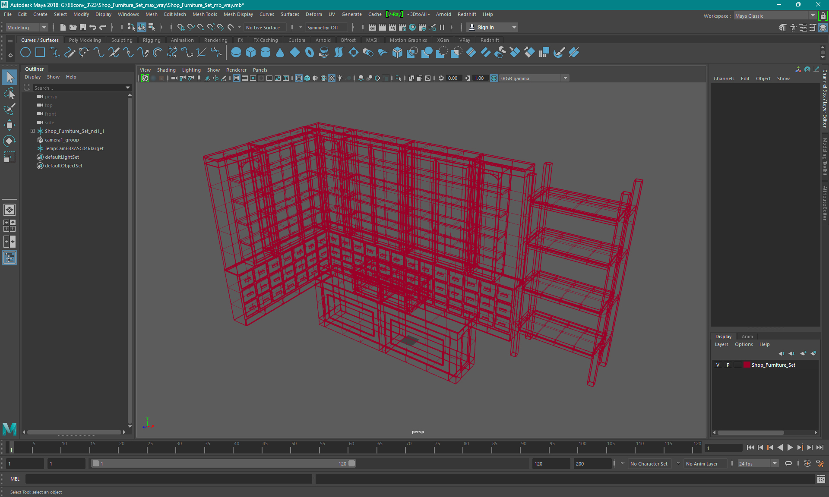829x497 pixels.
Task: Click the play forwards button
Action: (x=790, y=447)
